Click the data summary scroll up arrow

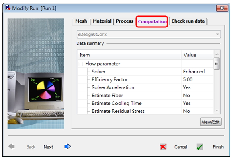217,54
